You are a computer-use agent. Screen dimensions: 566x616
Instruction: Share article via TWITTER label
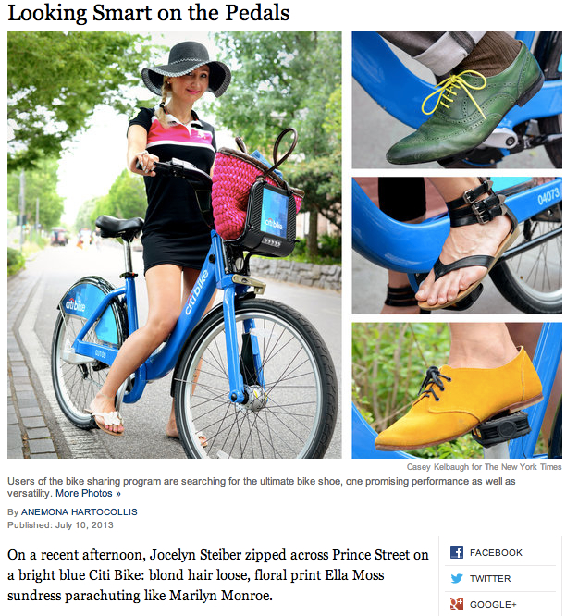(490, 578)
